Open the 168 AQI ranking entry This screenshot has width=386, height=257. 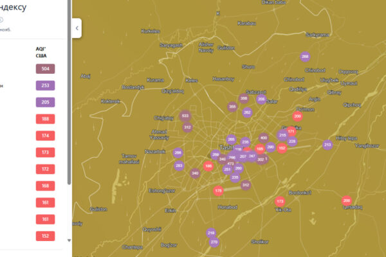(x=46, y=186)
